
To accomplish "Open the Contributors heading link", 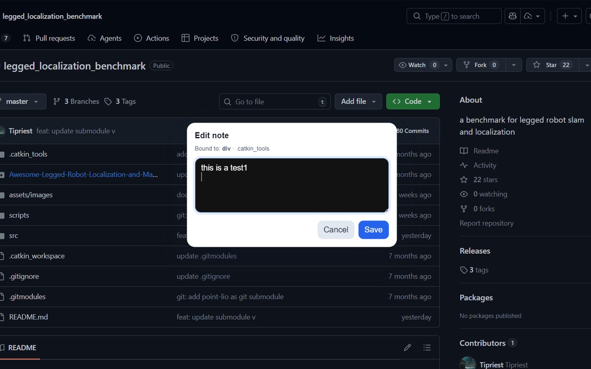I will [482, 343].
